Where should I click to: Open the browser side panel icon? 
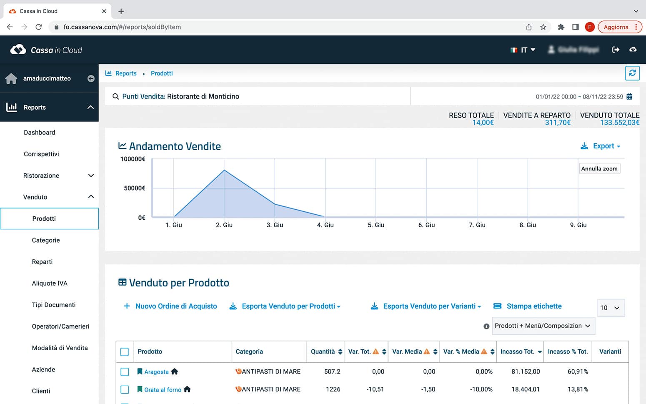[576, 27]
